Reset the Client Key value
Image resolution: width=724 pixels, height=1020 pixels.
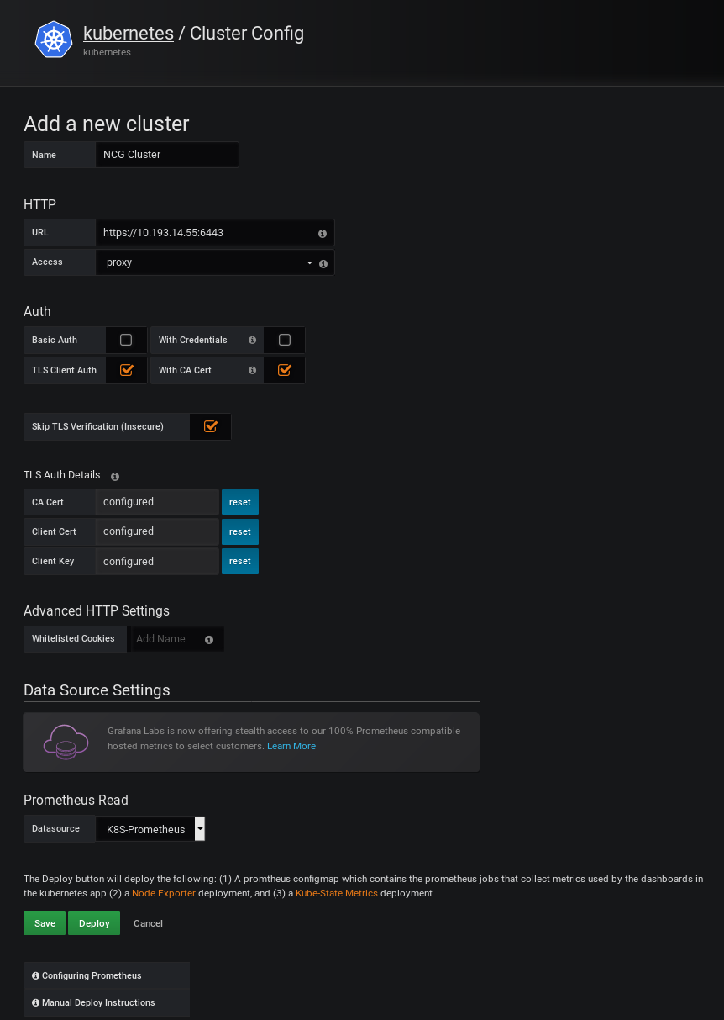(x=240, y=561)
